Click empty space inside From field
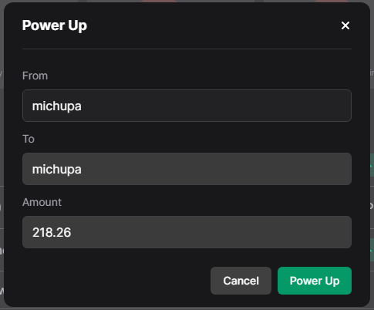 216,106
